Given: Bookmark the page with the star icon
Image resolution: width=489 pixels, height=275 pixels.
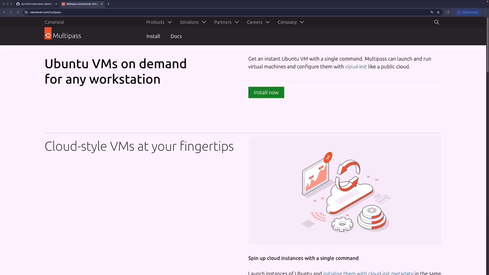Looking at the screenshot, I should 438,12.
